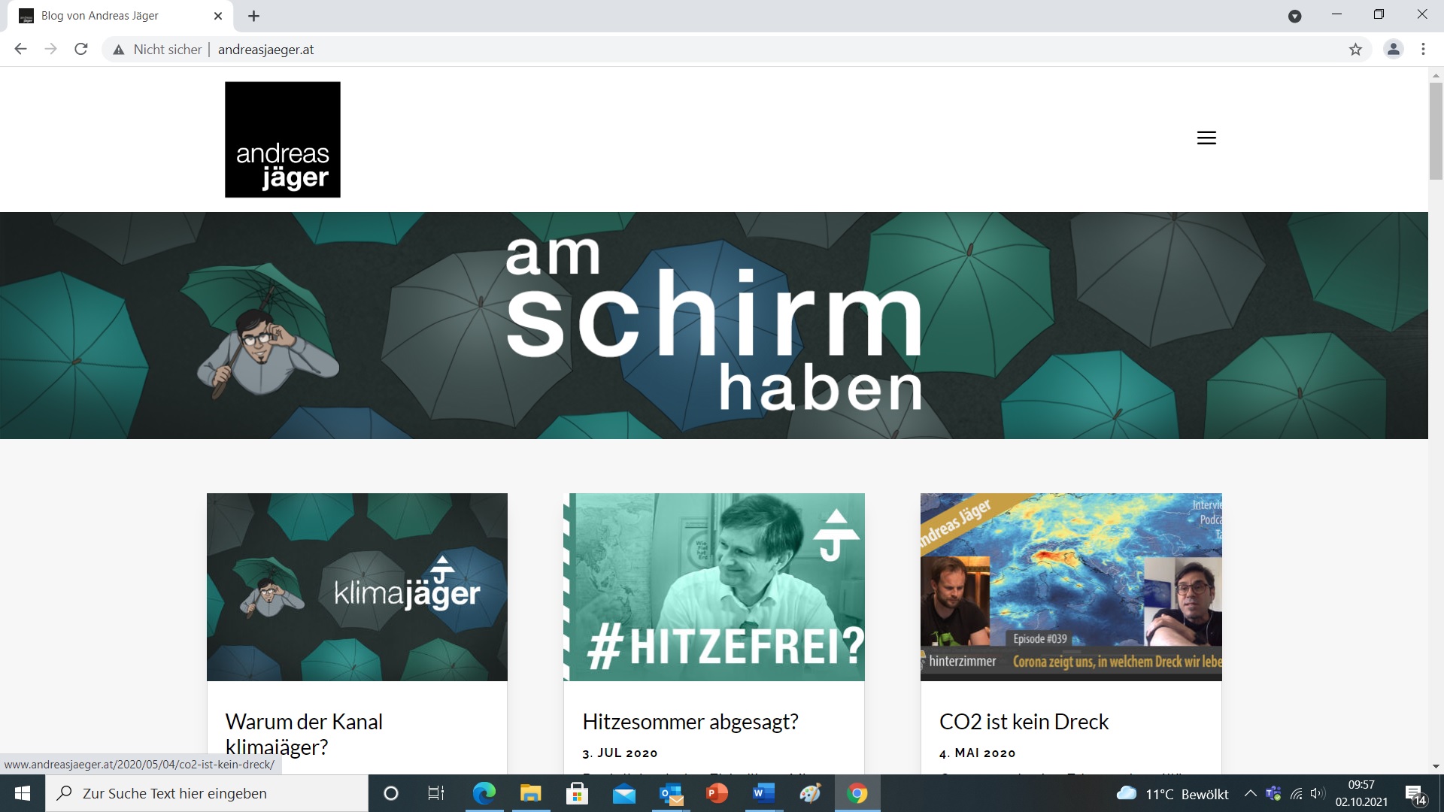Go back to the previous page
1444x812 pixels.
(21, 50)
